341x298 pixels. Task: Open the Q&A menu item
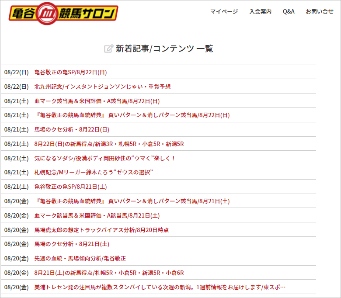(x=289, y=11)
